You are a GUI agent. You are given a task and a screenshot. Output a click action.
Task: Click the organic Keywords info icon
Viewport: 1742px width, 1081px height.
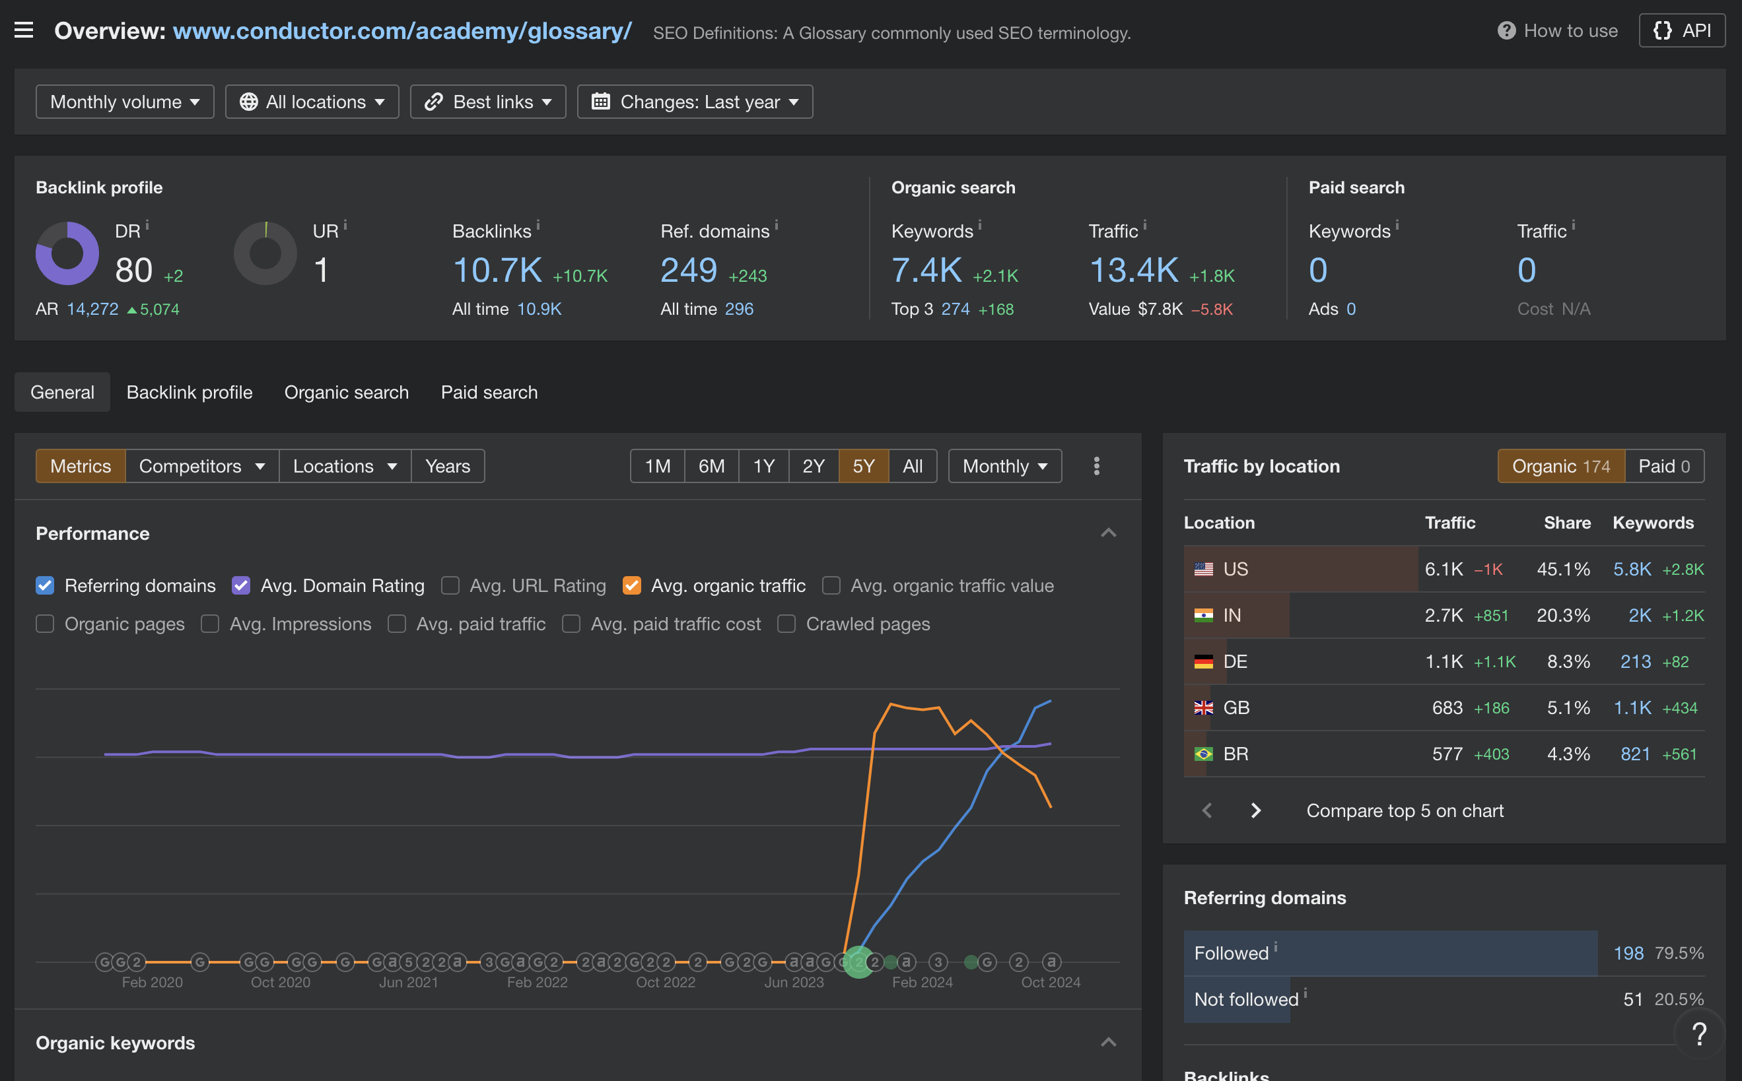[979, 224]
